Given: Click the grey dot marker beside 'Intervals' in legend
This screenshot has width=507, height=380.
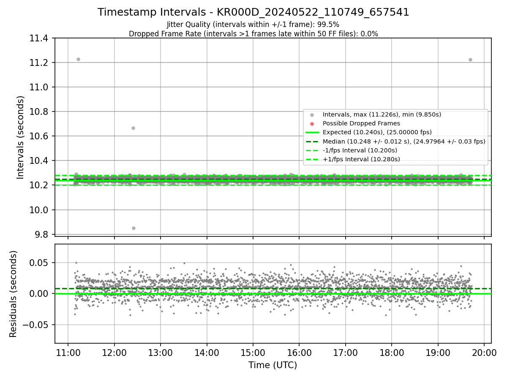Looking at the screenshot, I should coord(312,114).
